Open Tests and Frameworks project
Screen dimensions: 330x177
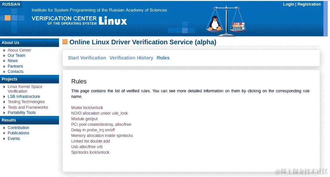coord(28,107)
